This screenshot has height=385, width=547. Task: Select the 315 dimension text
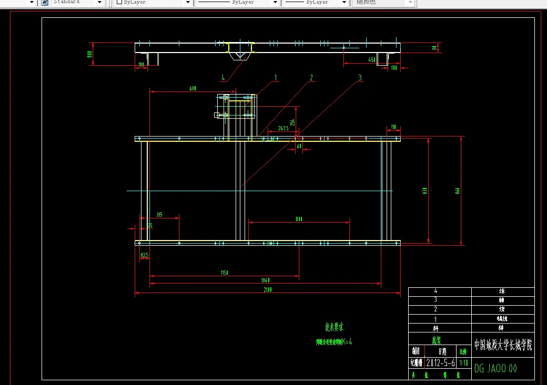click(x=159, y=215)
